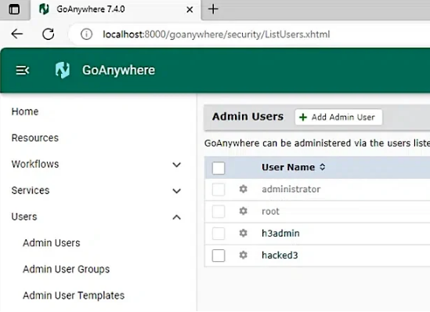Image resolution: width=430 pixels, height=312 pixels.
Task: Check the box for the root user
Action: [219, 212]
